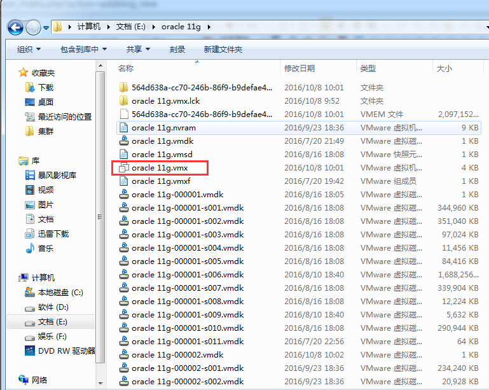Click 计算机 breadcrumb in address bar
Viewport: 489px width, 390px height.
click(89, 27)
